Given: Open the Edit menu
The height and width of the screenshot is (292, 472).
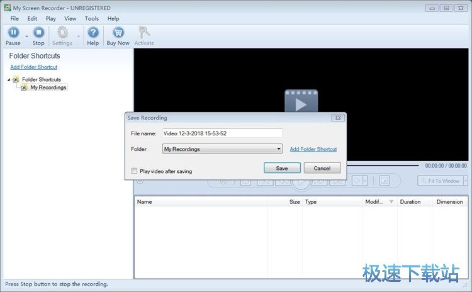Looking at the screenshot, I should [32, 18].
